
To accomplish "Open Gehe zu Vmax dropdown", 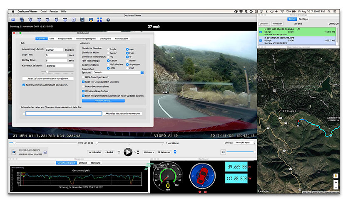I will pyautogui.click(x=245, y=143).
